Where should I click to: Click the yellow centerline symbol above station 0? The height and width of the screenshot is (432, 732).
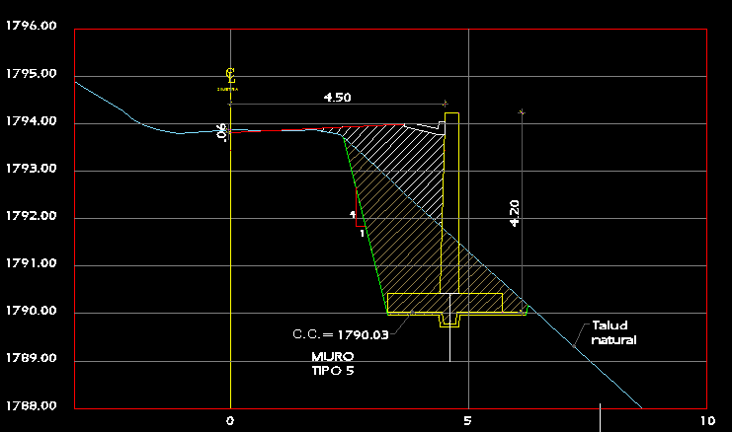click(230, 77)
